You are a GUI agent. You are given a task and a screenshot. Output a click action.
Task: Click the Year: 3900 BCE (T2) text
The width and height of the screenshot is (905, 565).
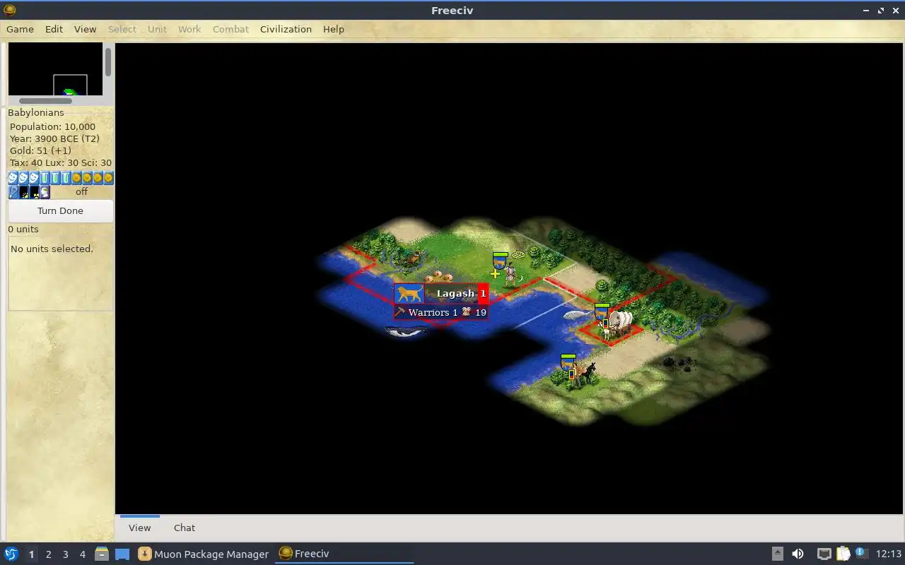point(54,138)
